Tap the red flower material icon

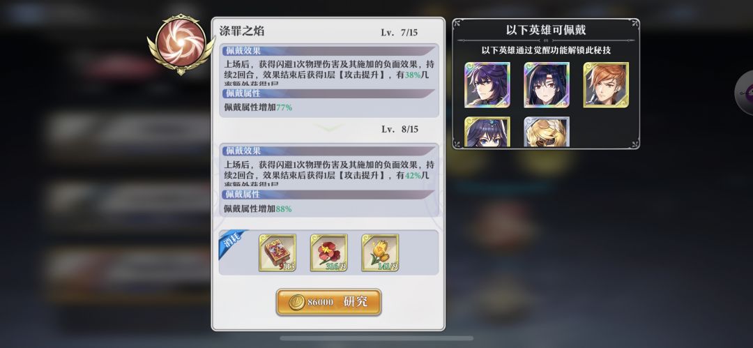click(x=329, y=253)
